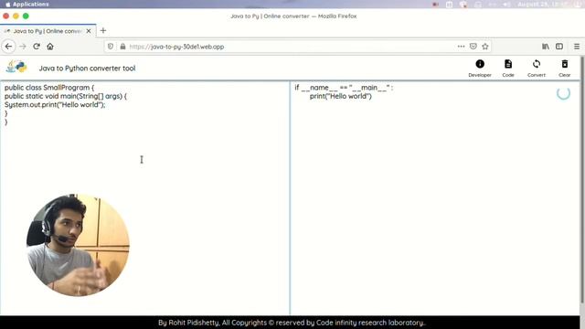The height and width of the screenshot is (329, 585).
Task: Click the screen recording menu bar icon
Action: [x=435, y=5]
